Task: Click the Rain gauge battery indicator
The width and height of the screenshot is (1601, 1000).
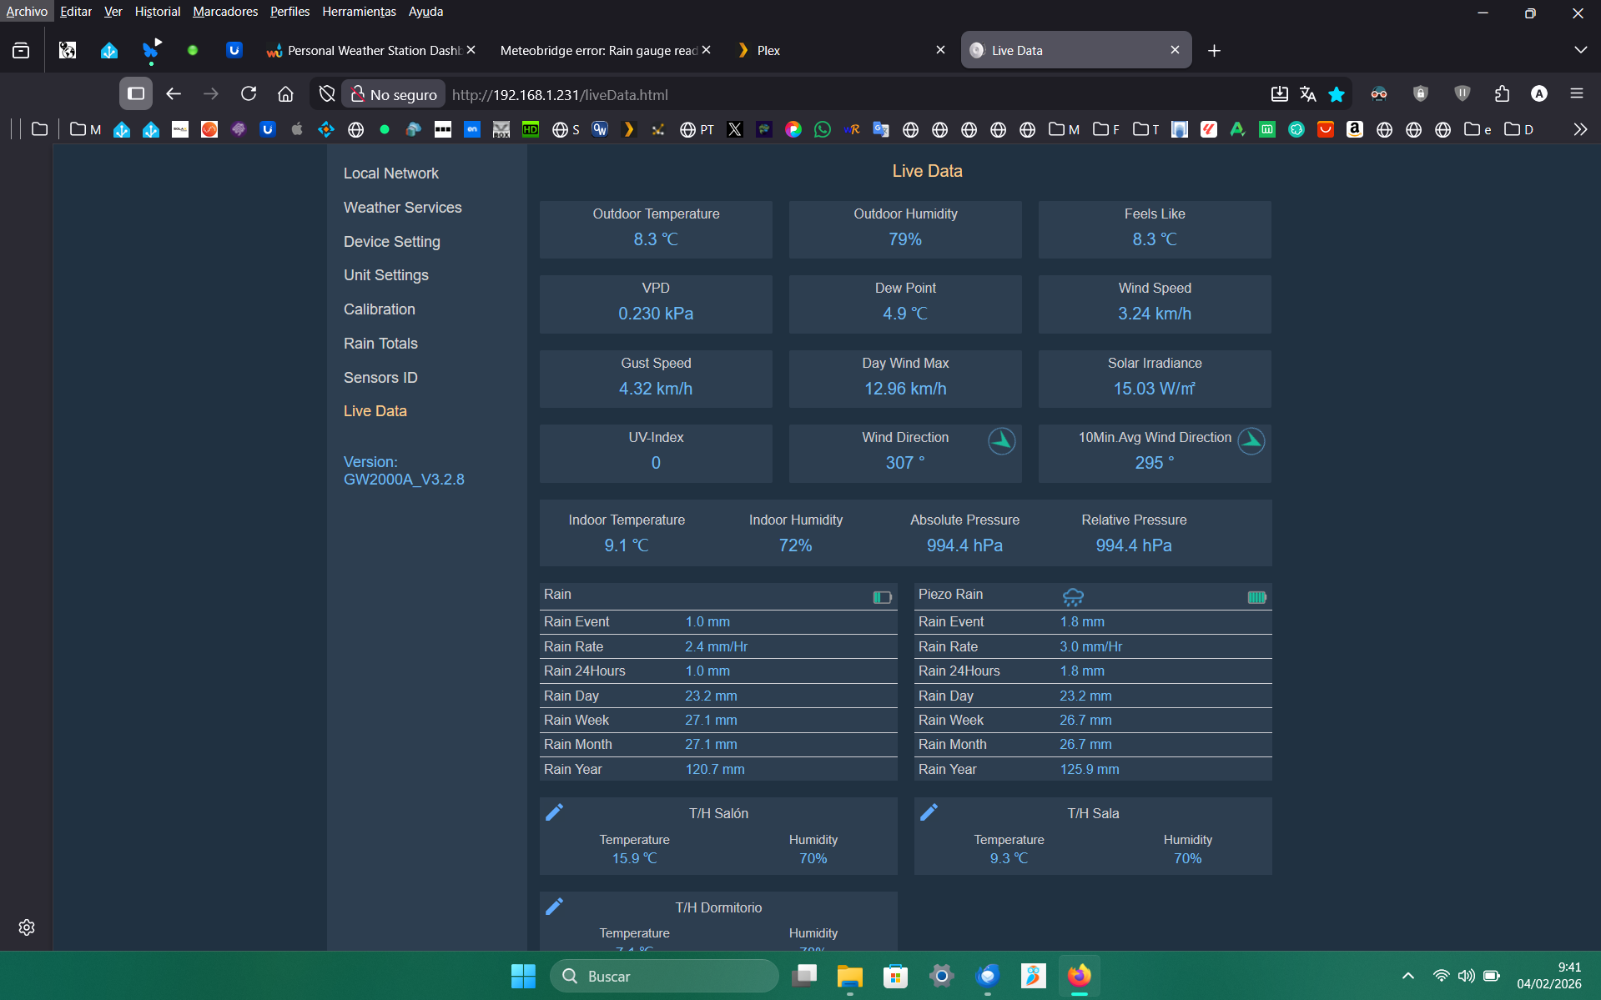Action: [882, 597]
